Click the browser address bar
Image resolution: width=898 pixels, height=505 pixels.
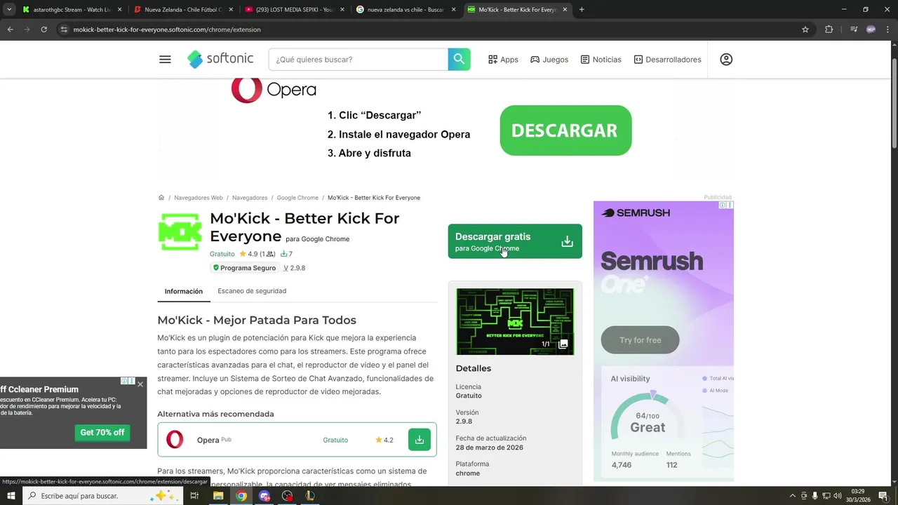click(428, 29)
